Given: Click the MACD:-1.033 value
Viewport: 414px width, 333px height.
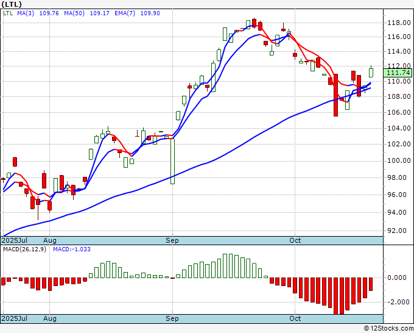Looking at the screenshot, I should (x=72, y=249).
